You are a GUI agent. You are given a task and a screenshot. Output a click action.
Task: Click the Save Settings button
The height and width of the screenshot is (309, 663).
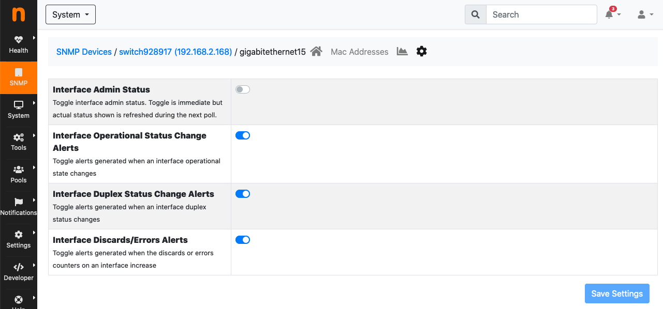[617, 293]
